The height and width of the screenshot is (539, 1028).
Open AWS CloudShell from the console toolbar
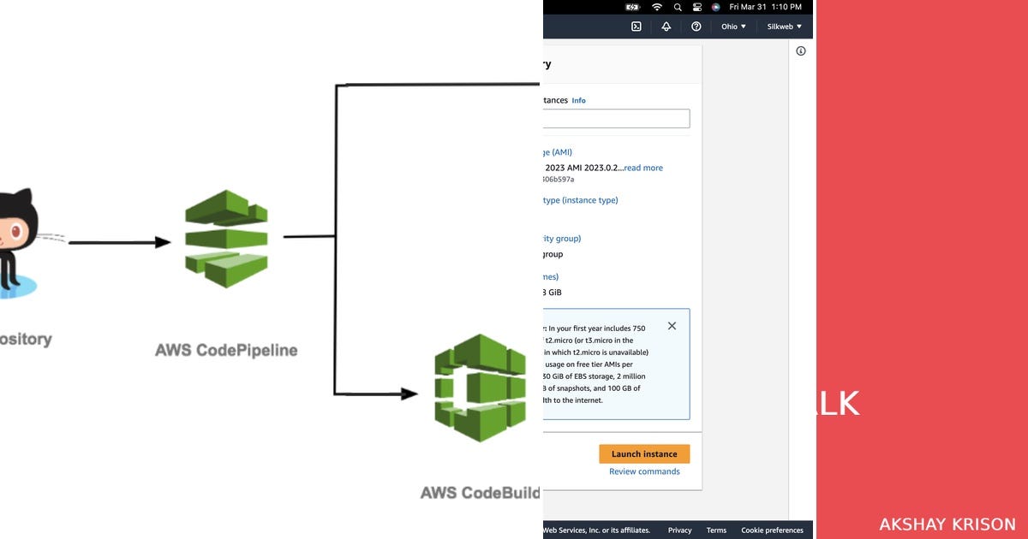click(636, 27)
